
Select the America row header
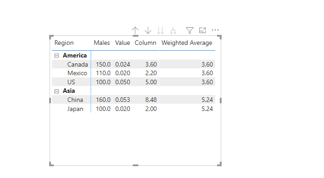pyautogui.click(x=75, y=56)
